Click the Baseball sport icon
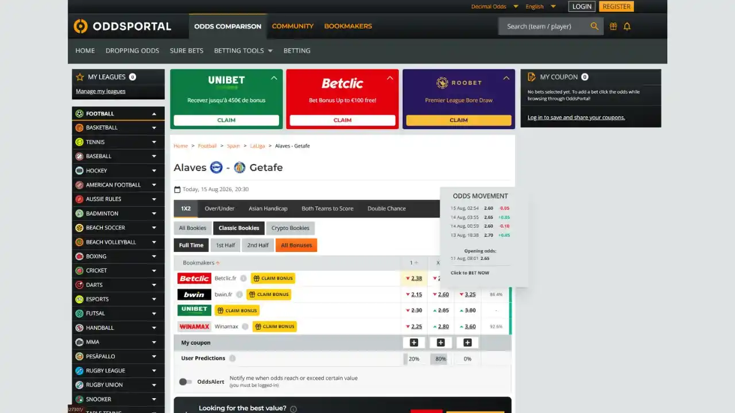The height and width of the screenshot is (413, 735). (x=79, y=156)
